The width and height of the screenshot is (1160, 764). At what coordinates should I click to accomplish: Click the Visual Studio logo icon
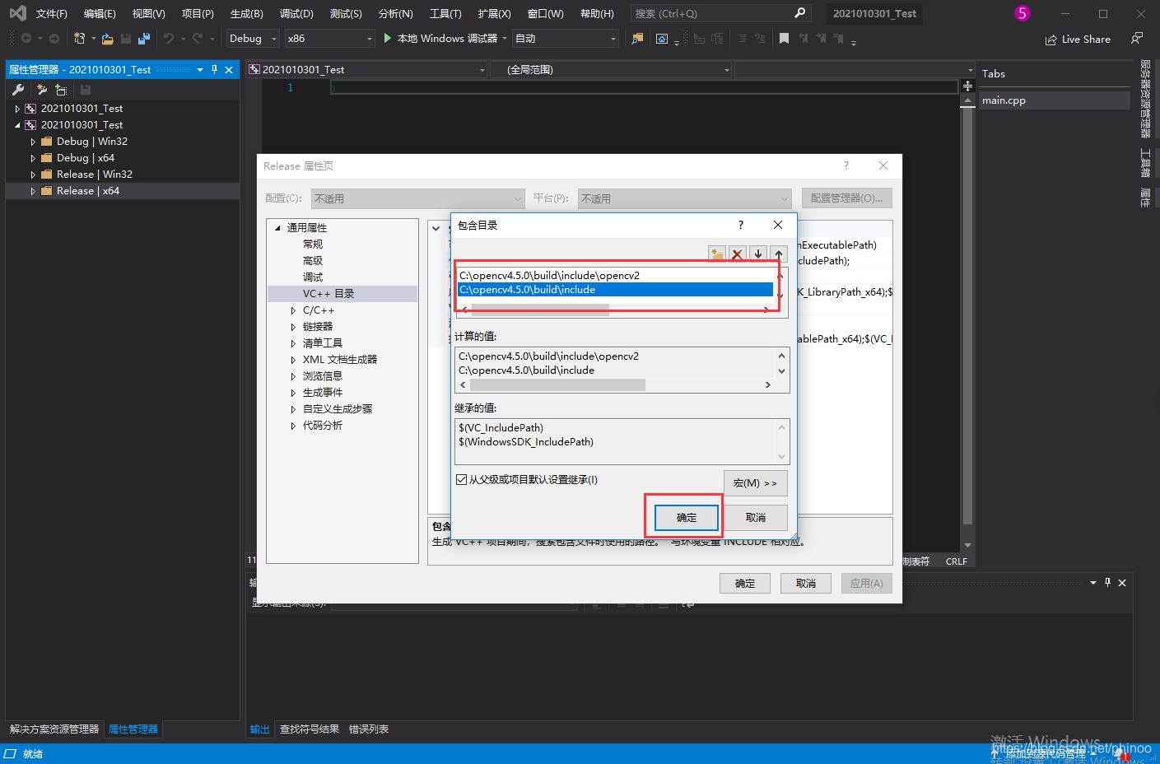[17, 13]
